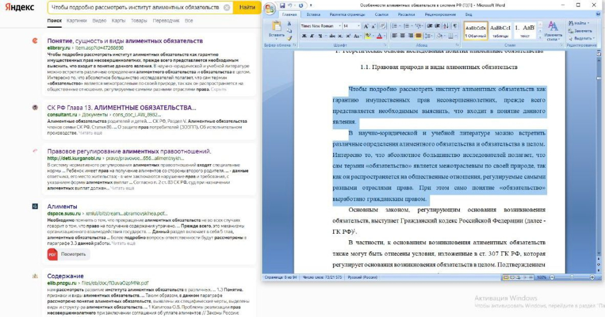Open line spacing dropdown

(429, 36)
